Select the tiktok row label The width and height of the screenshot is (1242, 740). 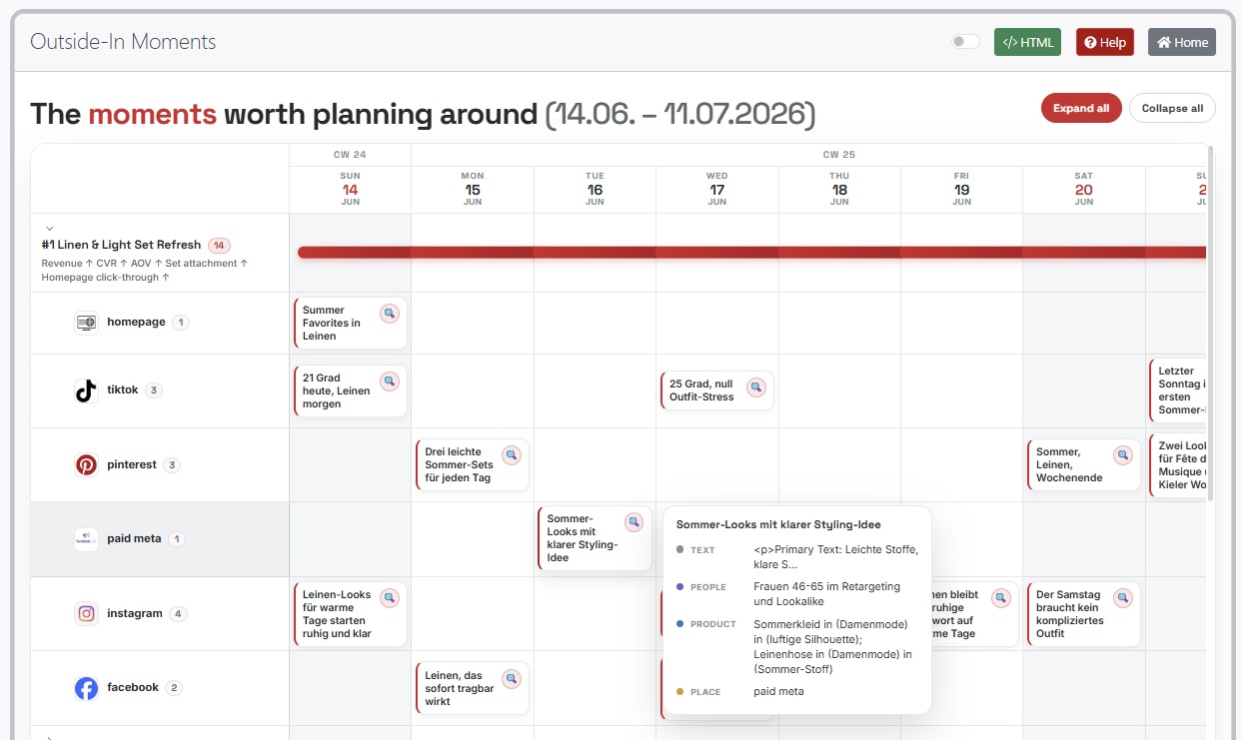pyautogui.click(x=123, y=390)
